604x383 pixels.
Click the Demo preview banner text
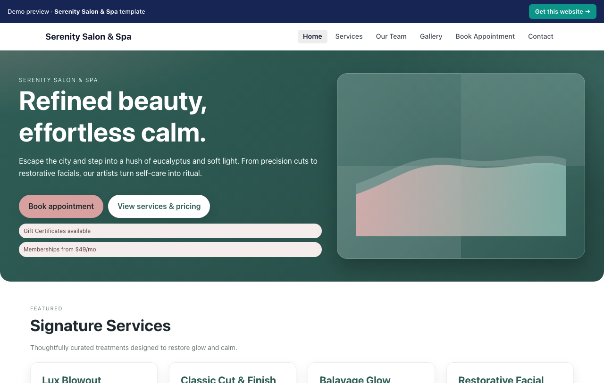(76, 11)
